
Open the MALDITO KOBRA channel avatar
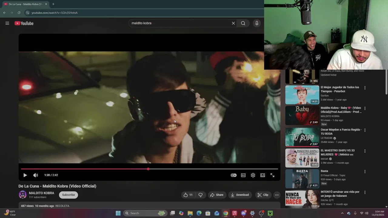click(x=23, y=195)
